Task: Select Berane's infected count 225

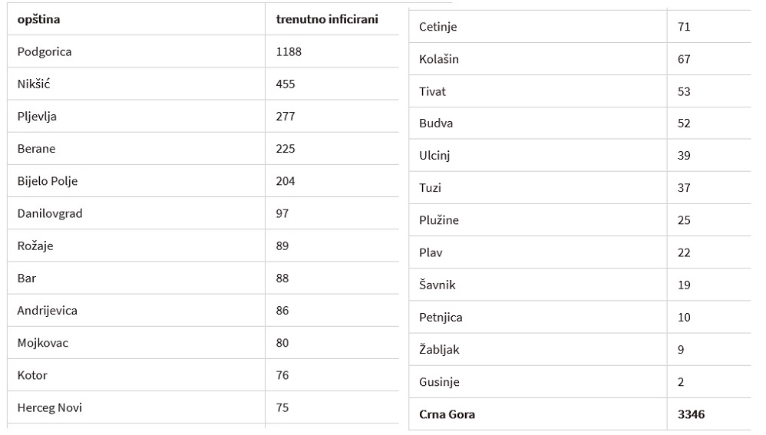Action: [286, 149]
